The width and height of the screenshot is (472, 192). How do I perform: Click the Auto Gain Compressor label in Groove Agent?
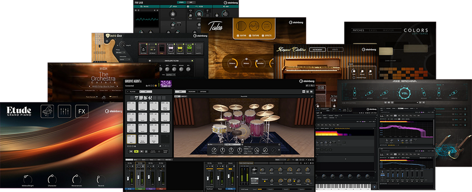[x=247, y=163]
